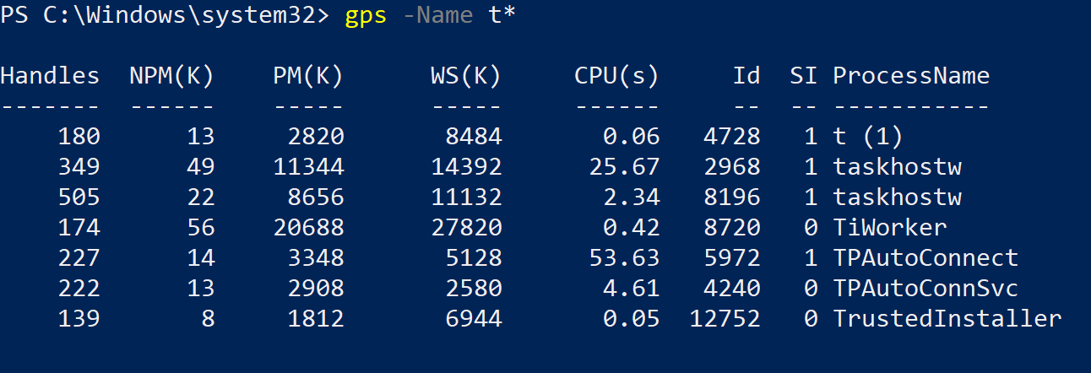Image resolution: width=1091 pixels, height=373 pixels.
Task: Click Handles value 222
Action: point(79,289)
